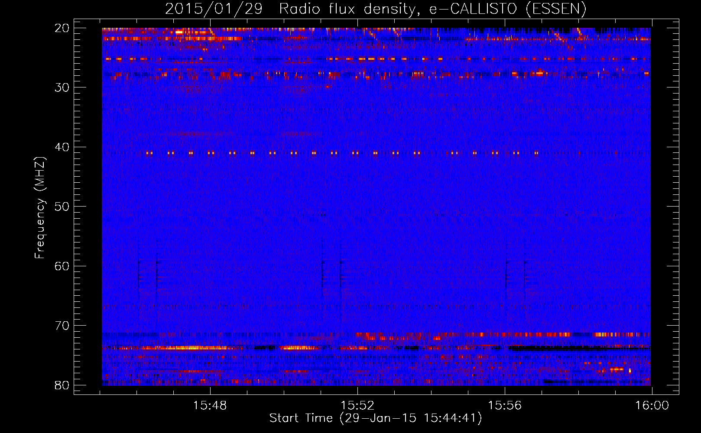
Task: Click the plot title '2015/01/29 Radio flux density, e-CALLISTO (ESSEN)'
Action: click(x=376, y=9)
